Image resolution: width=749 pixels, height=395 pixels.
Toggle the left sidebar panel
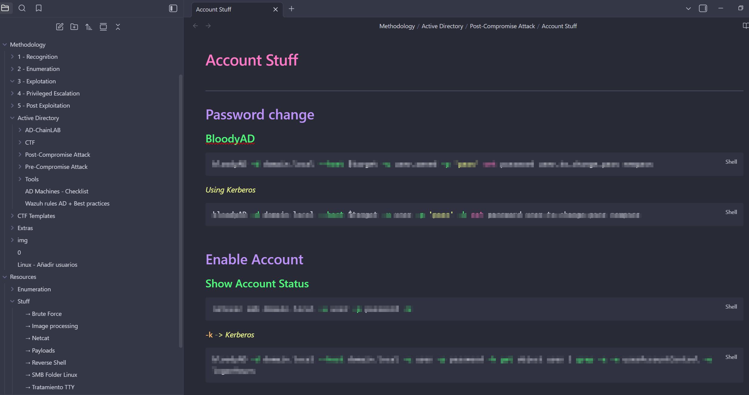pos(173,8)
